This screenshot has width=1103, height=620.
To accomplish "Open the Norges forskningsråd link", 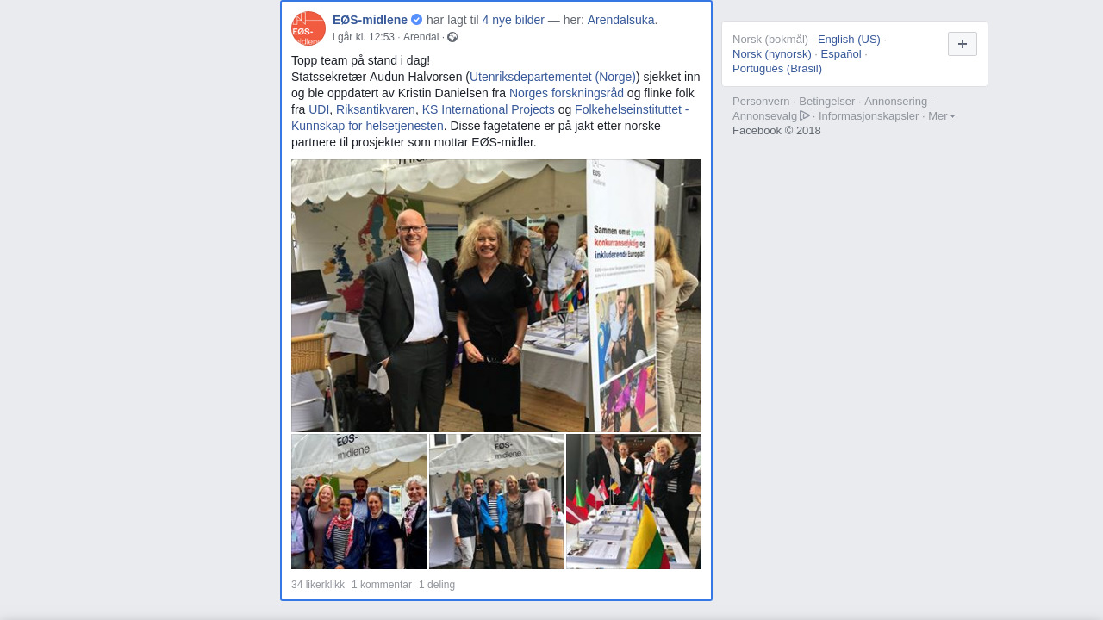I will pos(566,93).
